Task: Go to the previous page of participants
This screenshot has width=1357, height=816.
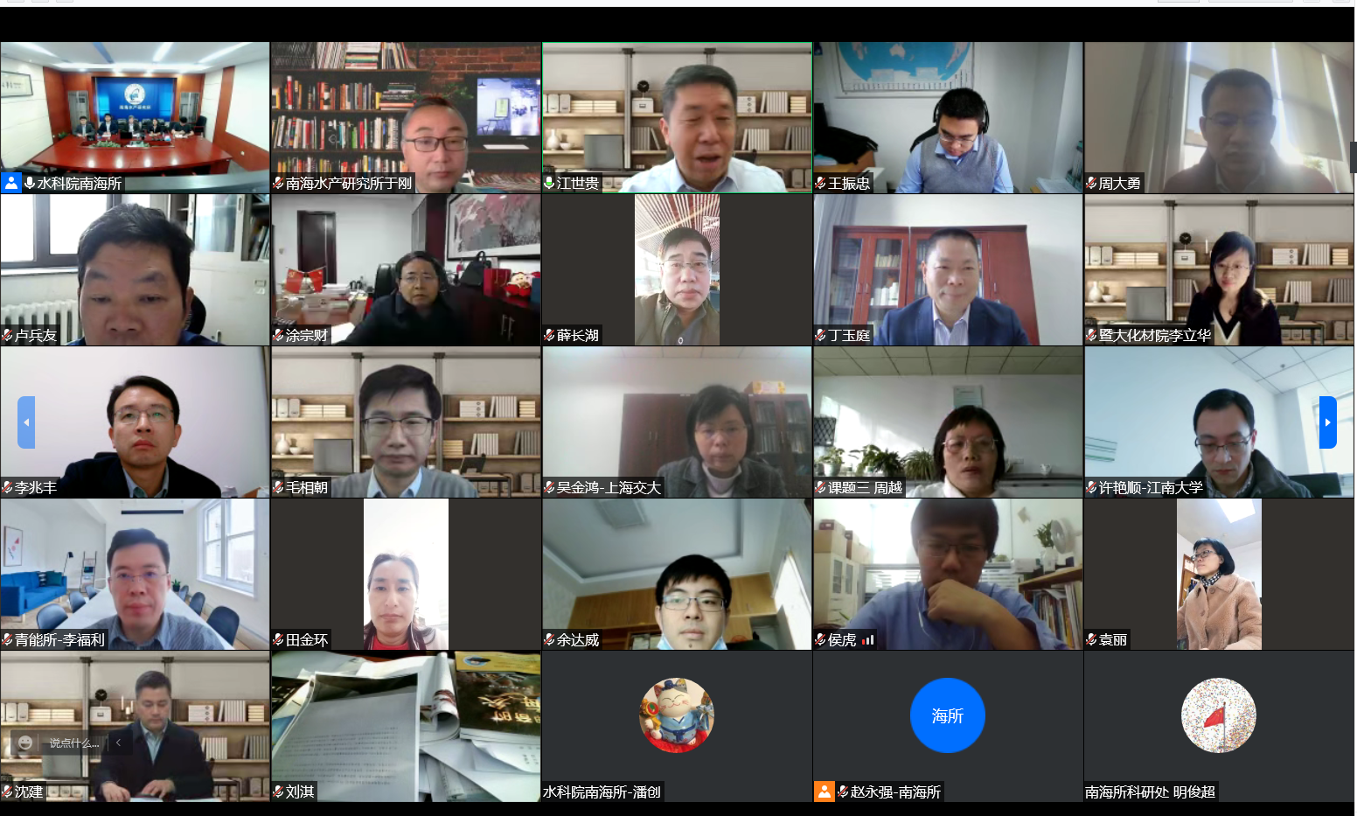Action: [26, 422]
